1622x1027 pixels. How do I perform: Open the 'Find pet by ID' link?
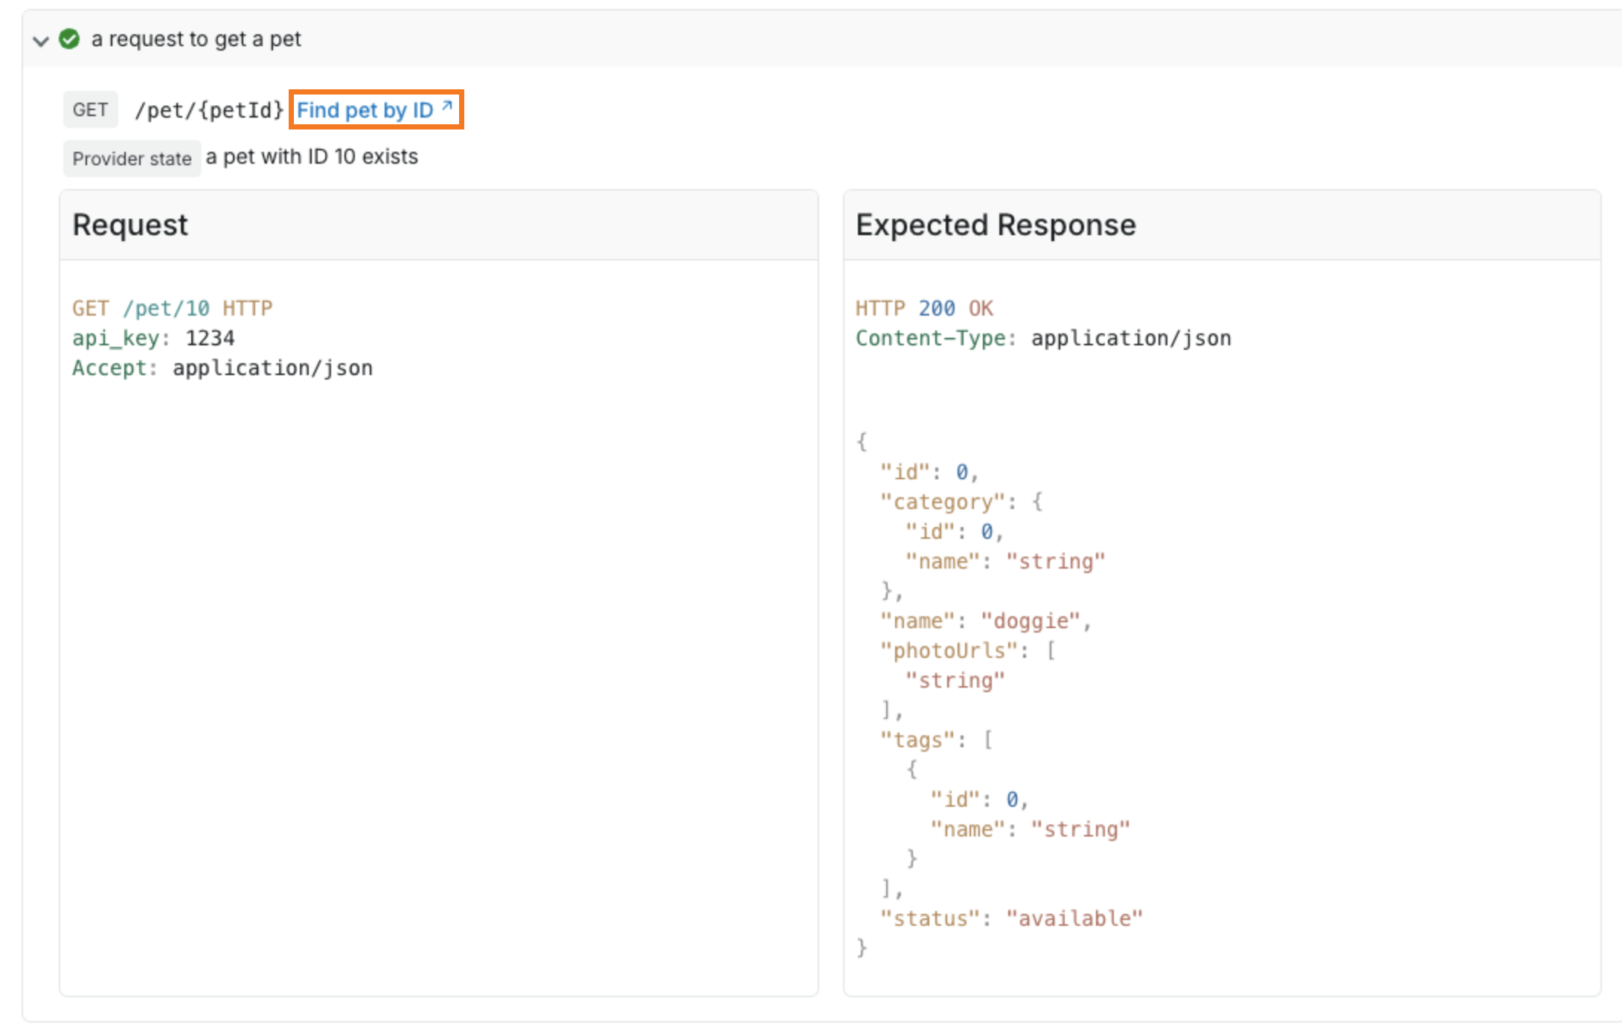[365, 110]
